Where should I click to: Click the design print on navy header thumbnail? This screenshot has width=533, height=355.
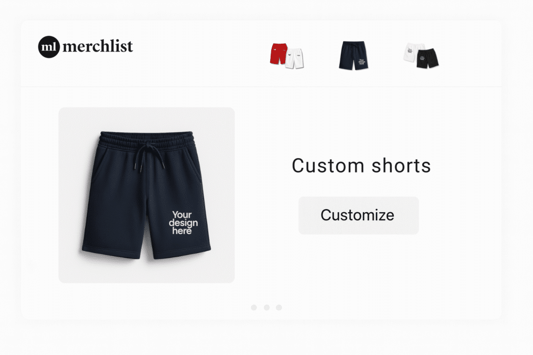tap(362, 62)
